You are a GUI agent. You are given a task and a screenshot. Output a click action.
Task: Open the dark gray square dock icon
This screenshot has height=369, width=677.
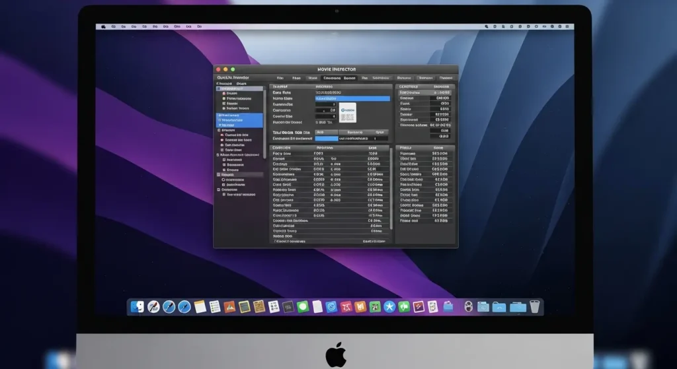(x=288, y=306)
